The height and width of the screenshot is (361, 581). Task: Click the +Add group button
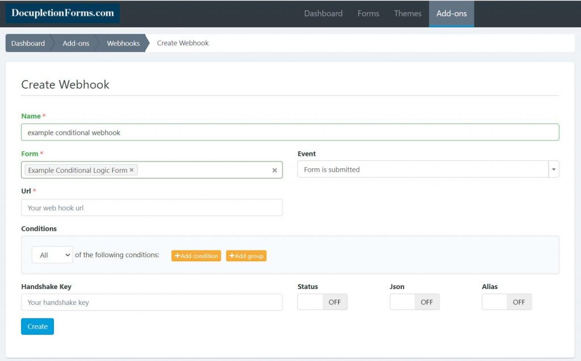pyautogui.click(x=246, y=256)
